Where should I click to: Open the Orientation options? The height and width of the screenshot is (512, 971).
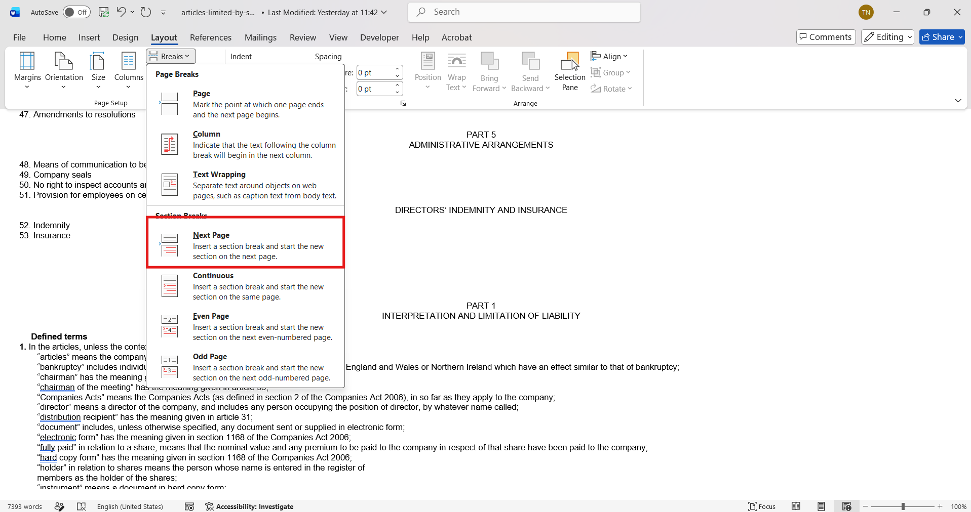point(64,71)
